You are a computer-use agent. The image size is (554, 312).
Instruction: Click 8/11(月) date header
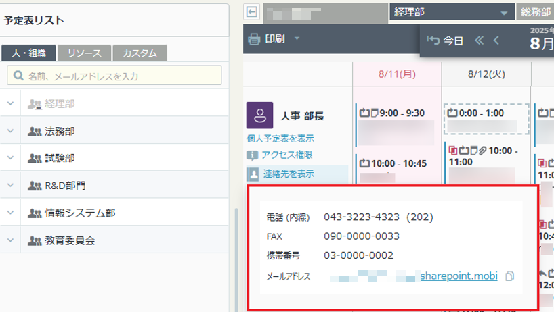pyautogui.click(x=397, y=74)
